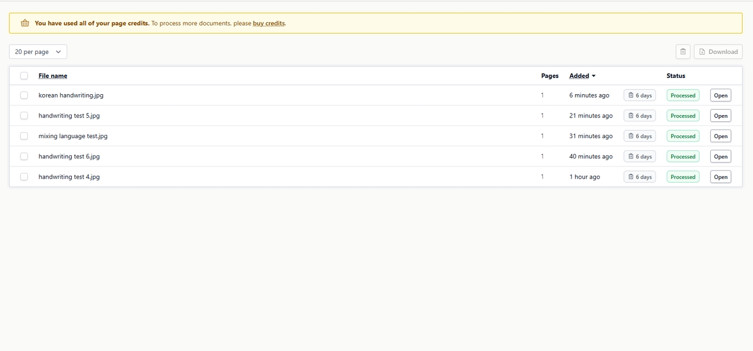Image resolution: width=753 pixels, height=351 pixels.
Task: Click the '6 minutes ago' added time
Action: [589, 95]
